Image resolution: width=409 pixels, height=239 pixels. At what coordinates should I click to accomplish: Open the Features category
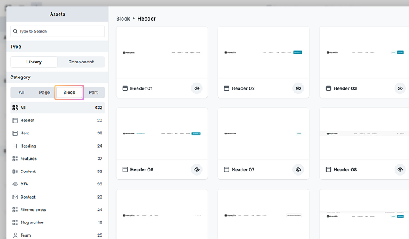coord(57,159)
